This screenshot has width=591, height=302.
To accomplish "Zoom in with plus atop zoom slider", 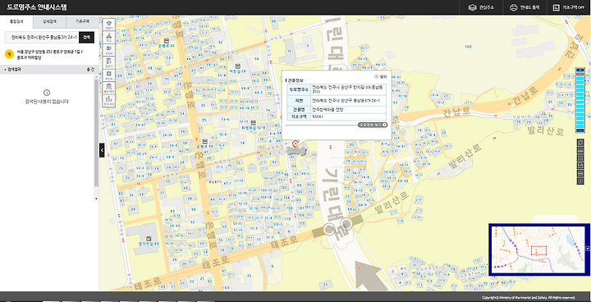I will (580, 70).
